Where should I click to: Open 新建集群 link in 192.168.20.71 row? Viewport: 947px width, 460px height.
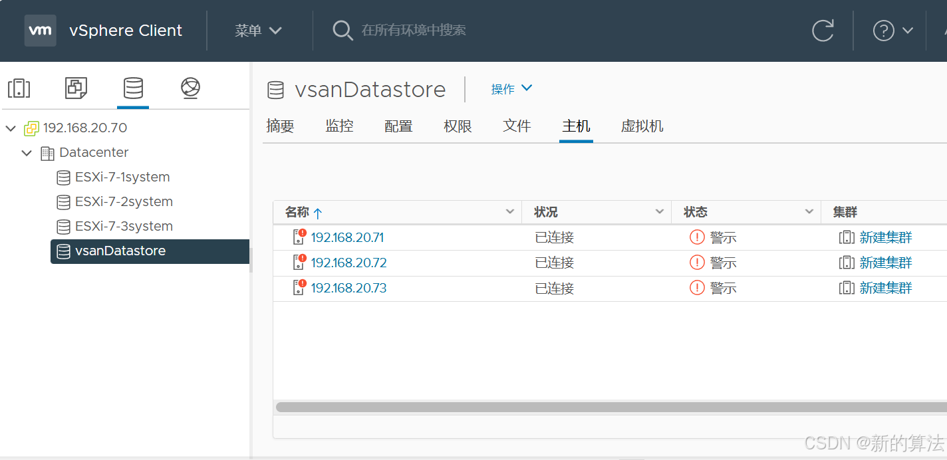tap(886, 237)
